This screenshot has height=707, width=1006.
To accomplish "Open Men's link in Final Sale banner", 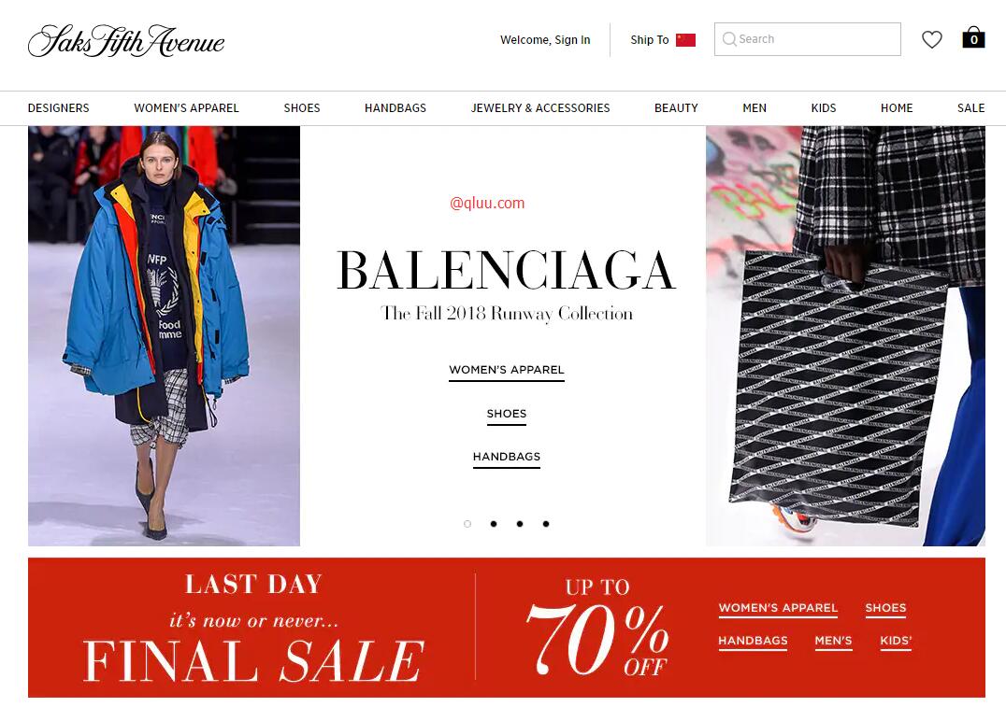I will pyautogui.click(x=833, y=641).
